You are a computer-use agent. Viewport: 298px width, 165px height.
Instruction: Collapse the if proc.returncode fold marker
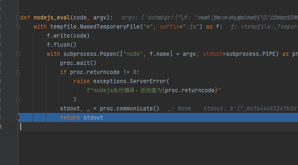pyautogui.click(x=18, y=72)
